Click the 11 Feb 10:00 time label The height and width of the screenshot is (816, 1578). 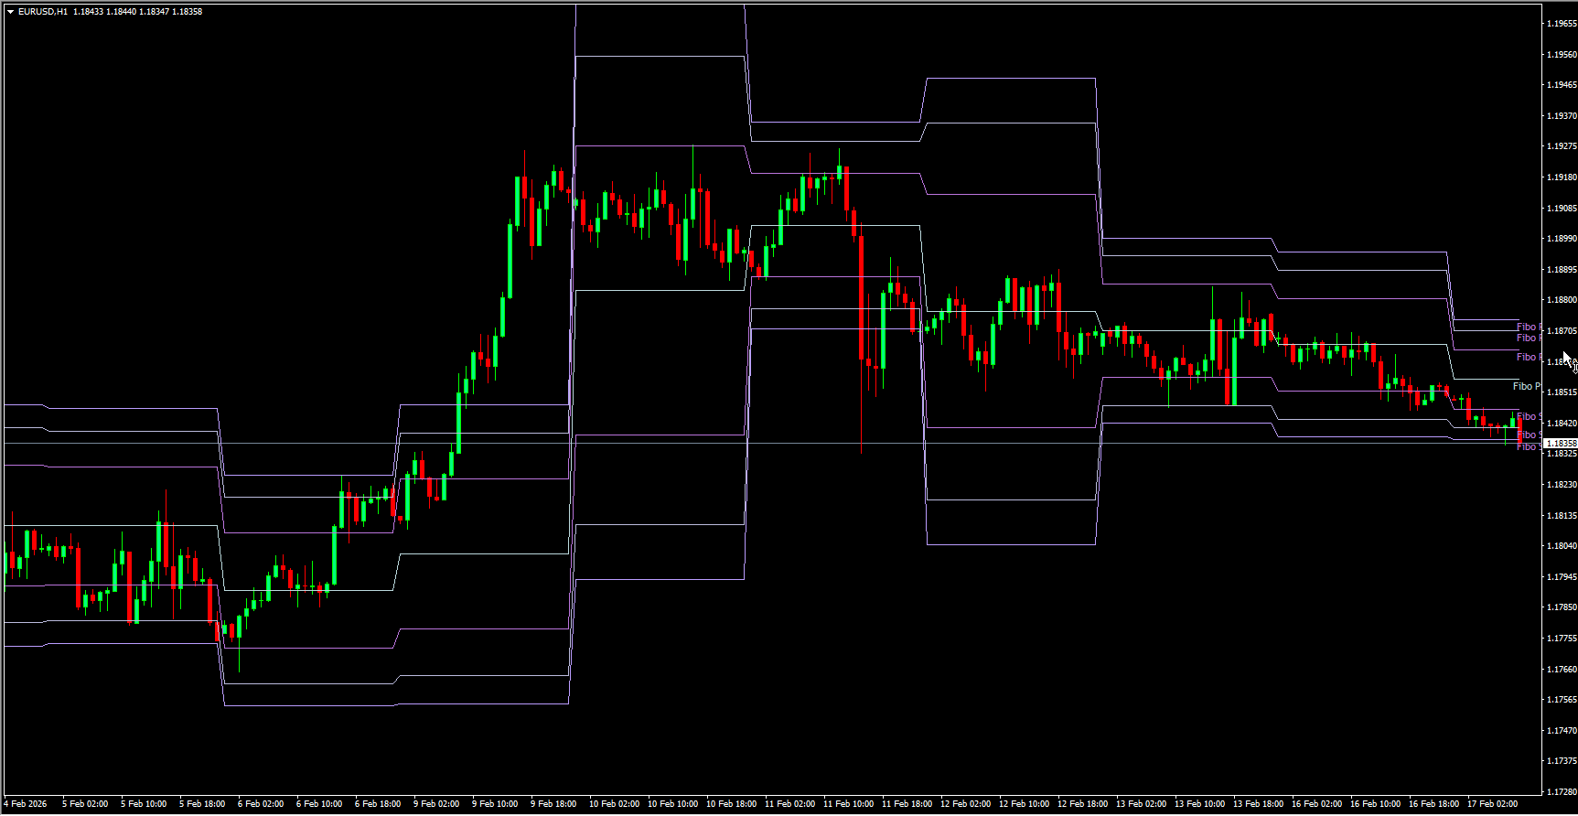click(848, 804)
